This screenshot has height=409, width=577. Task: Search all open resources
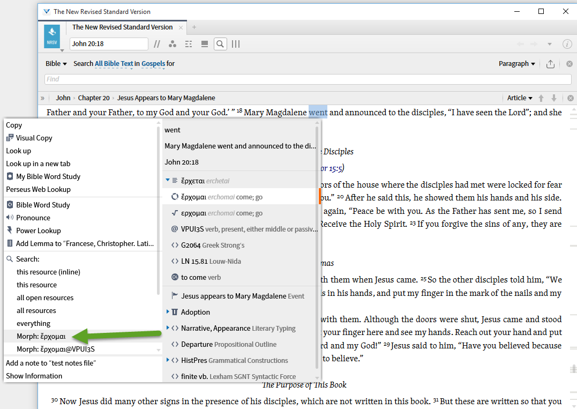(45, 298)
